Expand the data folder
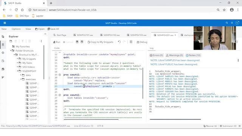 (21, 75)
